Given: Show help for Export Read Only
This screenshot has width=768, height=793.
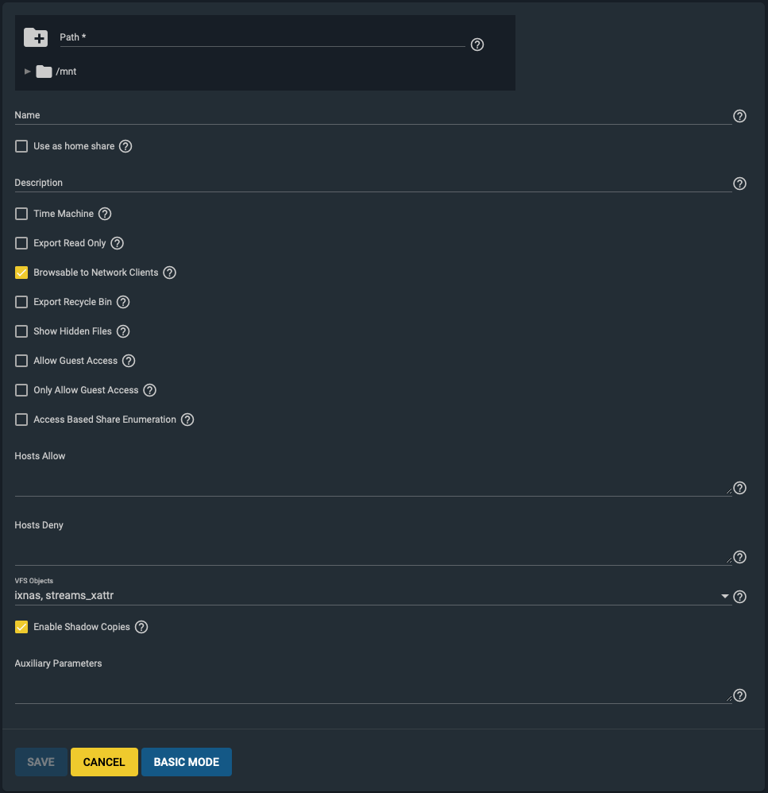Looking at the screenshot, I should (117, 243).
